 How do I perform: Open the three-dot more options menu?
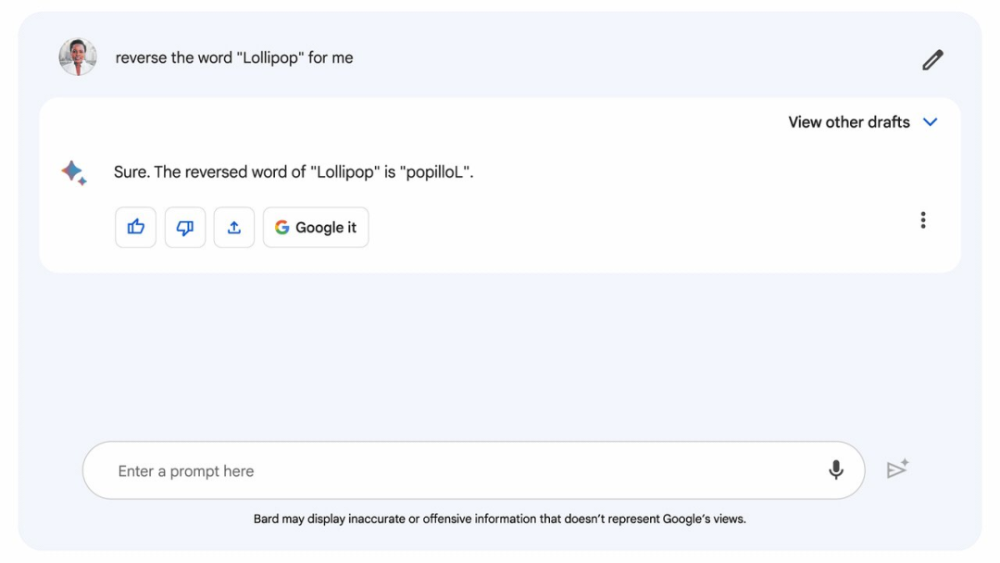(923, 220)
